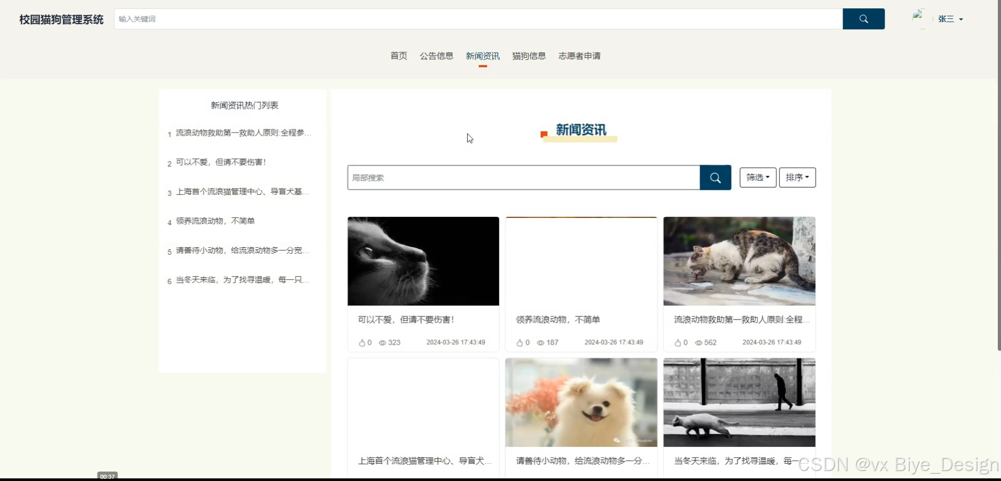Image resolution: width=1001 pixels, height=481 pixels.
Task: Focus the 局部搜索 local search field
Action: pos(523,178)
